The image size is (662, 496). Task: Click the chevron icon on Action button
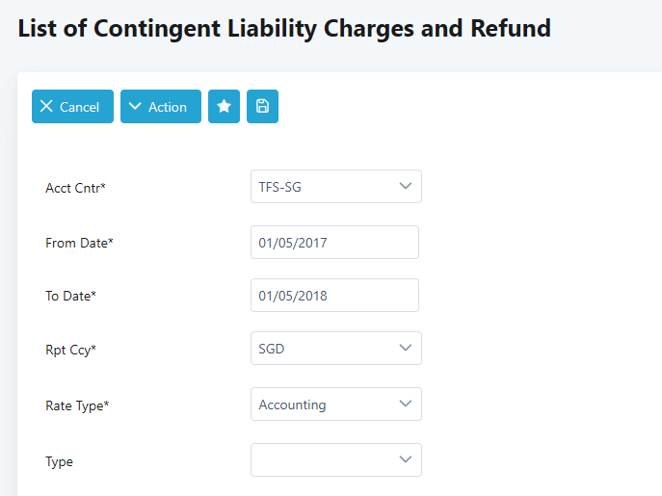(135, 107)
